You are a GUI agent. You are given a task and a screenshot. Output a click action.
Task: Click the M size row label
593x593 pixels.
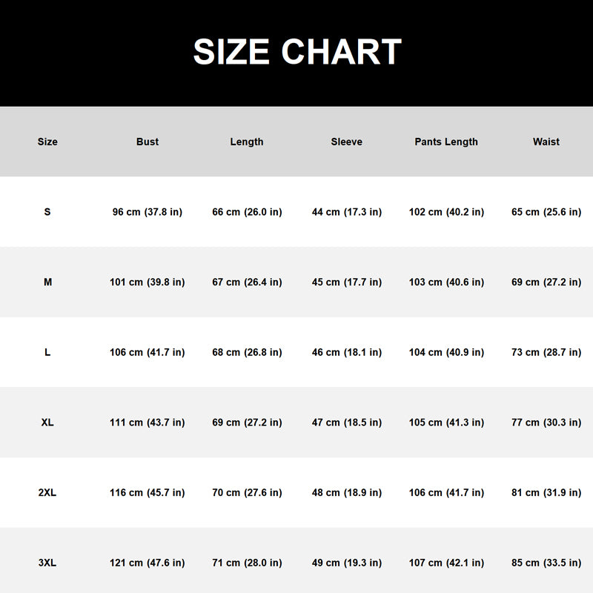47,282
